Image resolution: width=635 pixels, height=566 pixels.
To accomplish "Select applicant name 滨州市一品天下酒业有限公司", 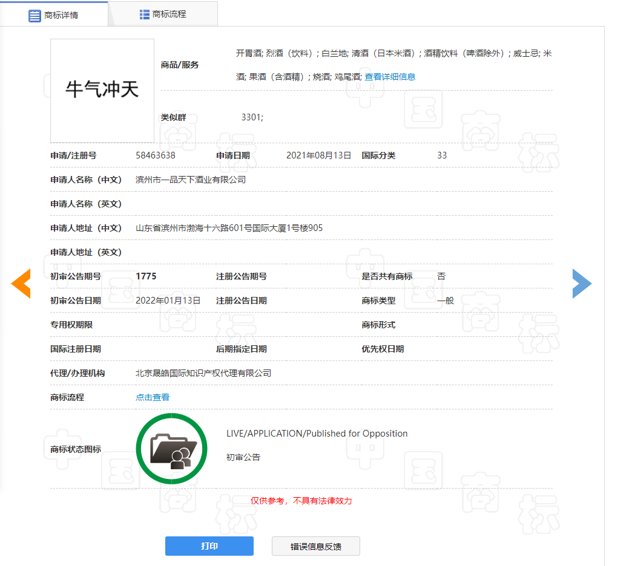I will (191, 180).
